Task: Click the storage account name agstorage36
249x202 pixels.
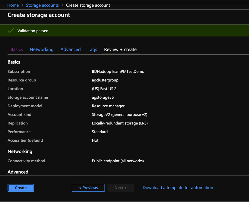Action: pos(103,97)
